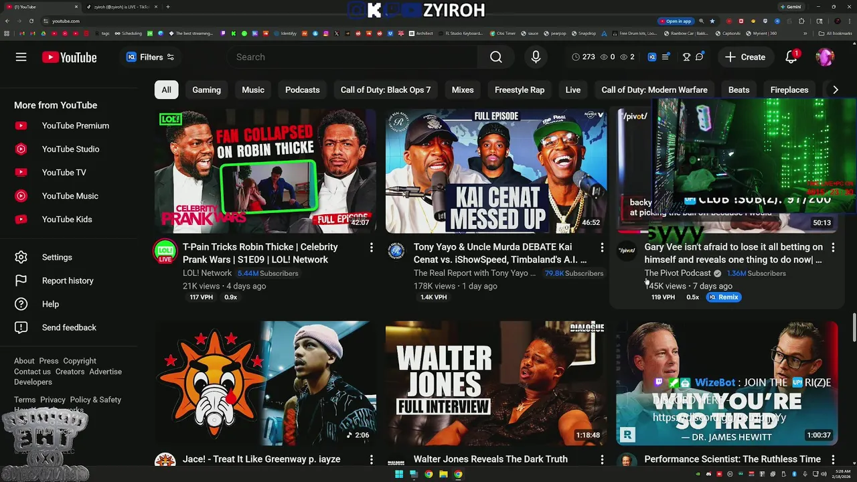
Task: Select the All filter chip
Action: click(x=166, y=90)
